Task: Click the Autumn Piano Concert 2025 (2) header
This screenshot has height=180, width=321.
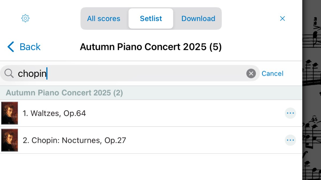Action: click(64, 93)
